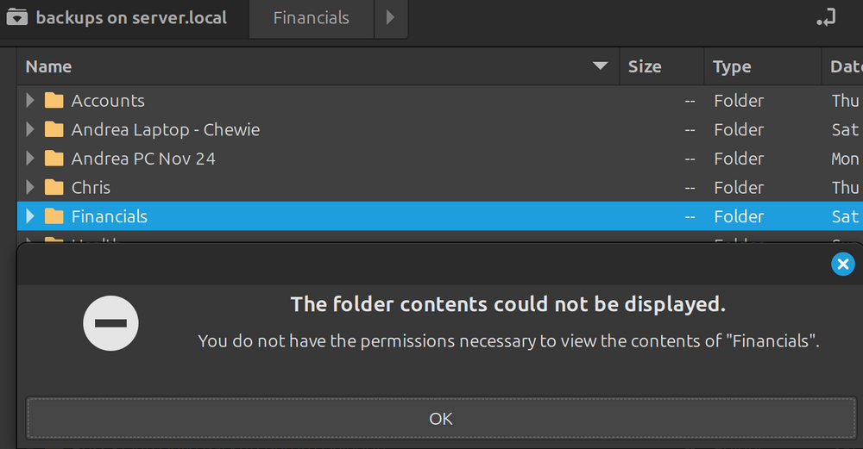This screenshot has height=449, width=863.
Task: Sort by the Size column header
Action: click(x=662, y=66)
